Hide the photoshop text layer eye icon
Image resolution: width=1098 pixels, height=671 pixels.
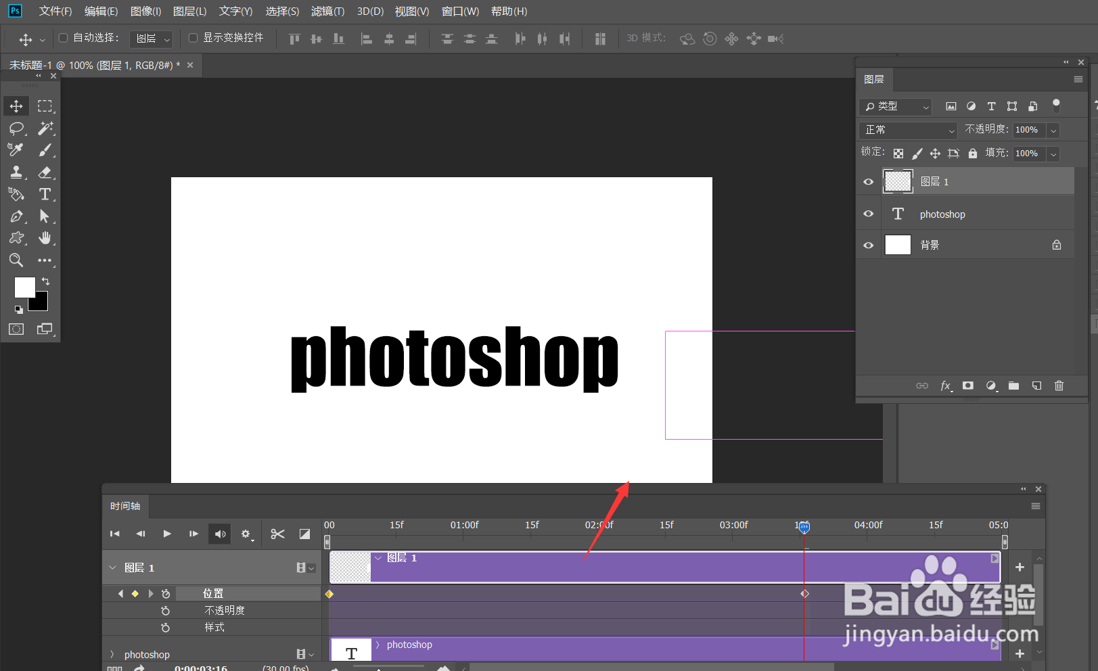[869, 214]
